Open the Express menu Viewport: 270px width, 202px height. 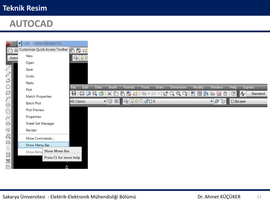pos(249,87)
